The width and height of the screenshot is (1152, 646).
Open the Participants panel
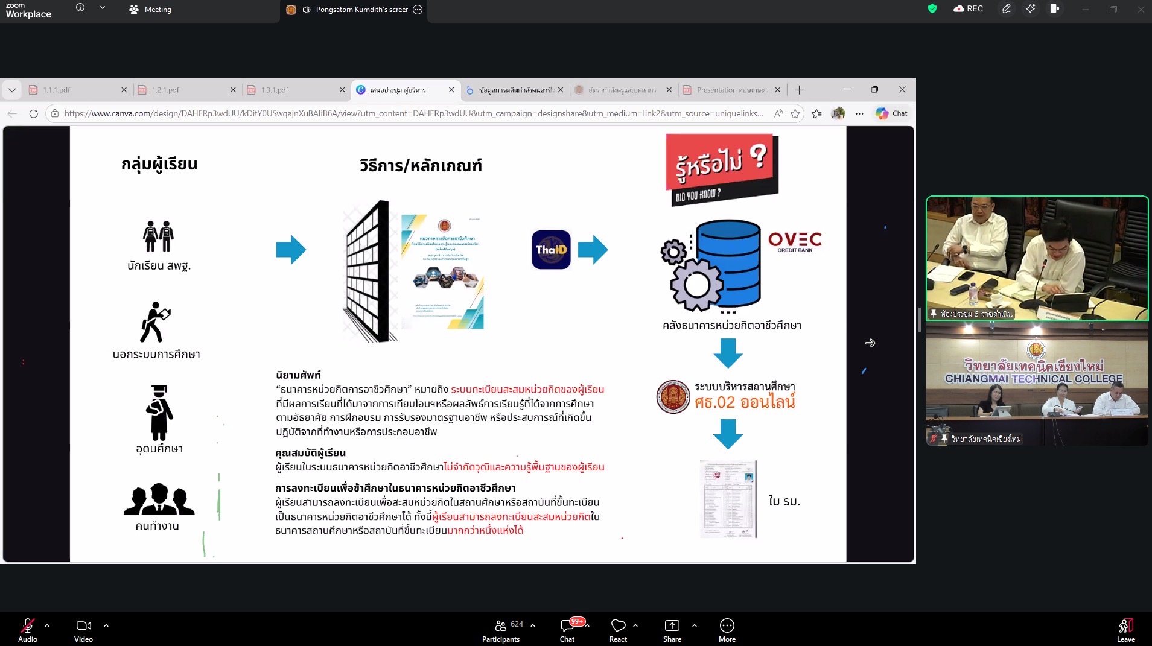click(501, 629)
